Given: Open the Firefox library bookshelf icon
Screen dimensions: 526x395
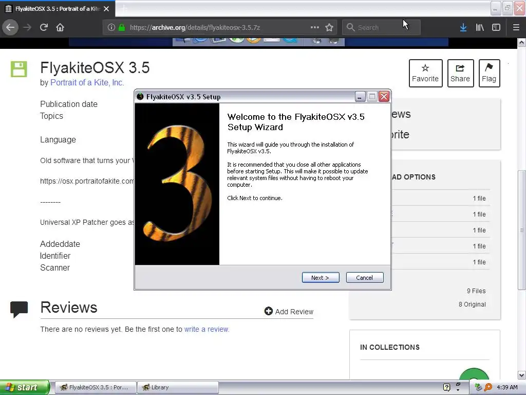Looking at the screenshot, I should (x=480, y=27).
